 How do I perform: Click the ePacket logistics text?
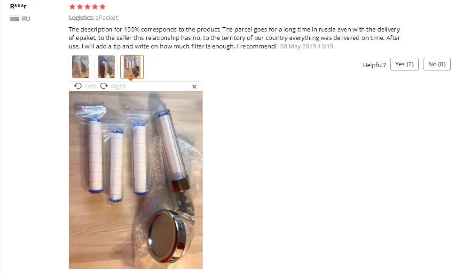pyautogui.click(x=107, y=18)
